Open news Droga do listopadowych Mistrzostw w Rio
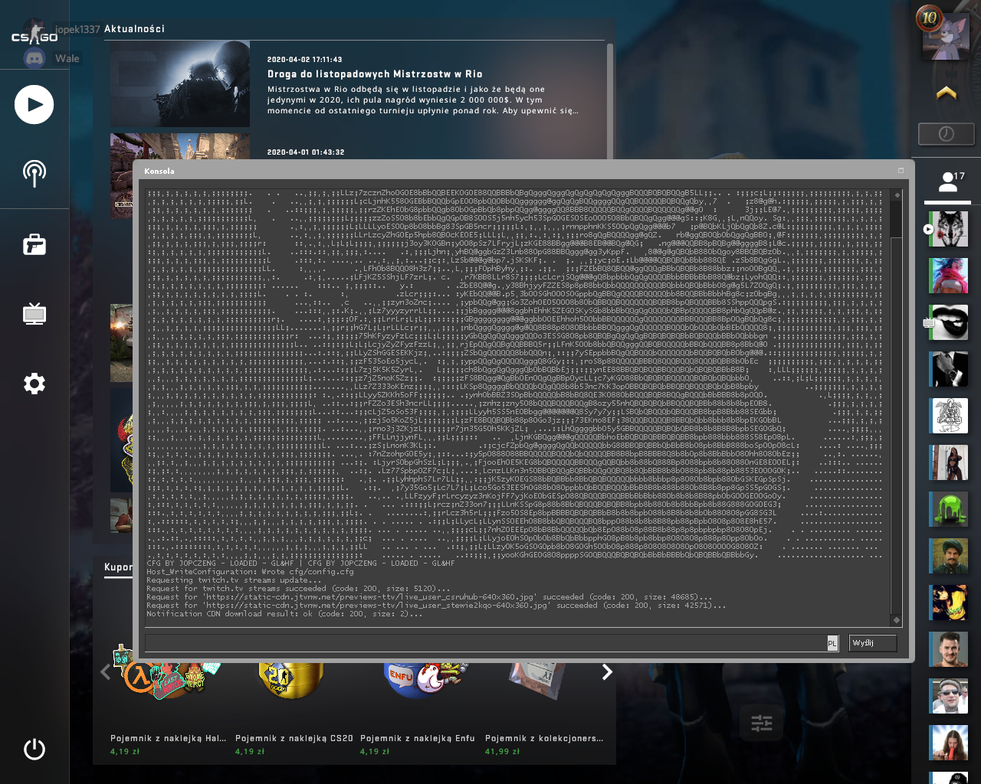This screenshot has height=784, width=981. [x=375, y=74]
